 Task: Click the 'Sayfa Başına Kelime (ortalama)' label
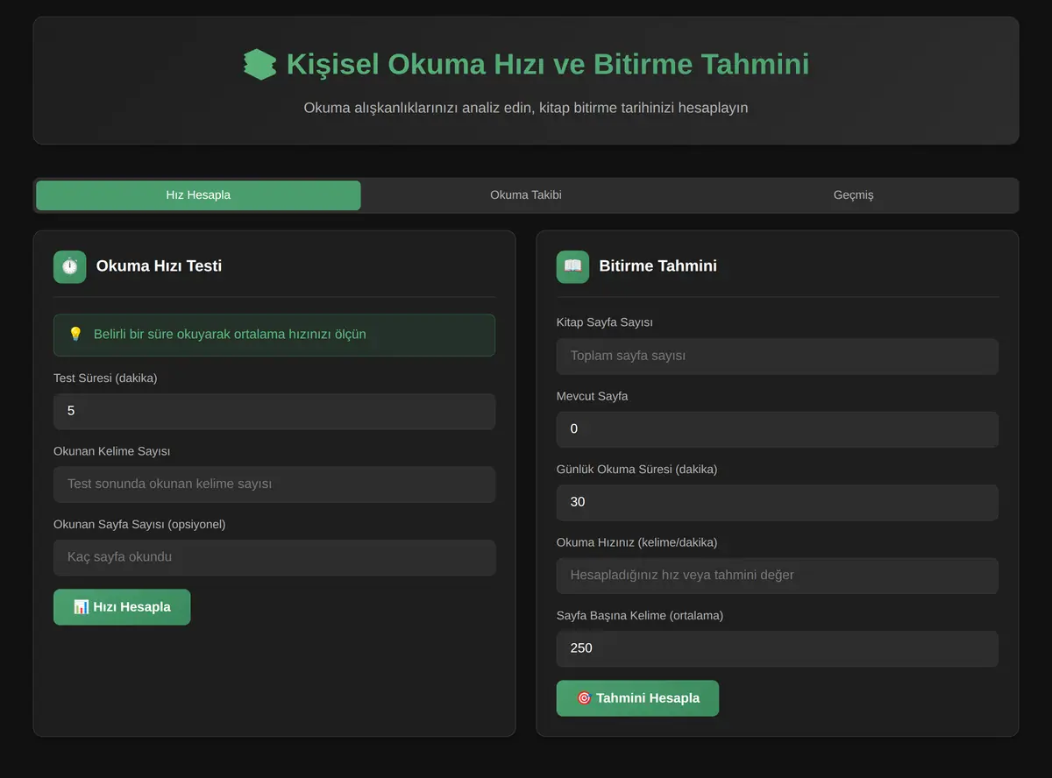coord(640,616)
